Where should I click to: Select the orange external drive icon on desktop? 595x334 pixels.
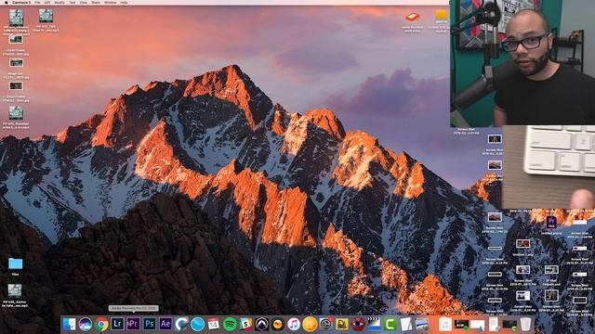point(412,17)
